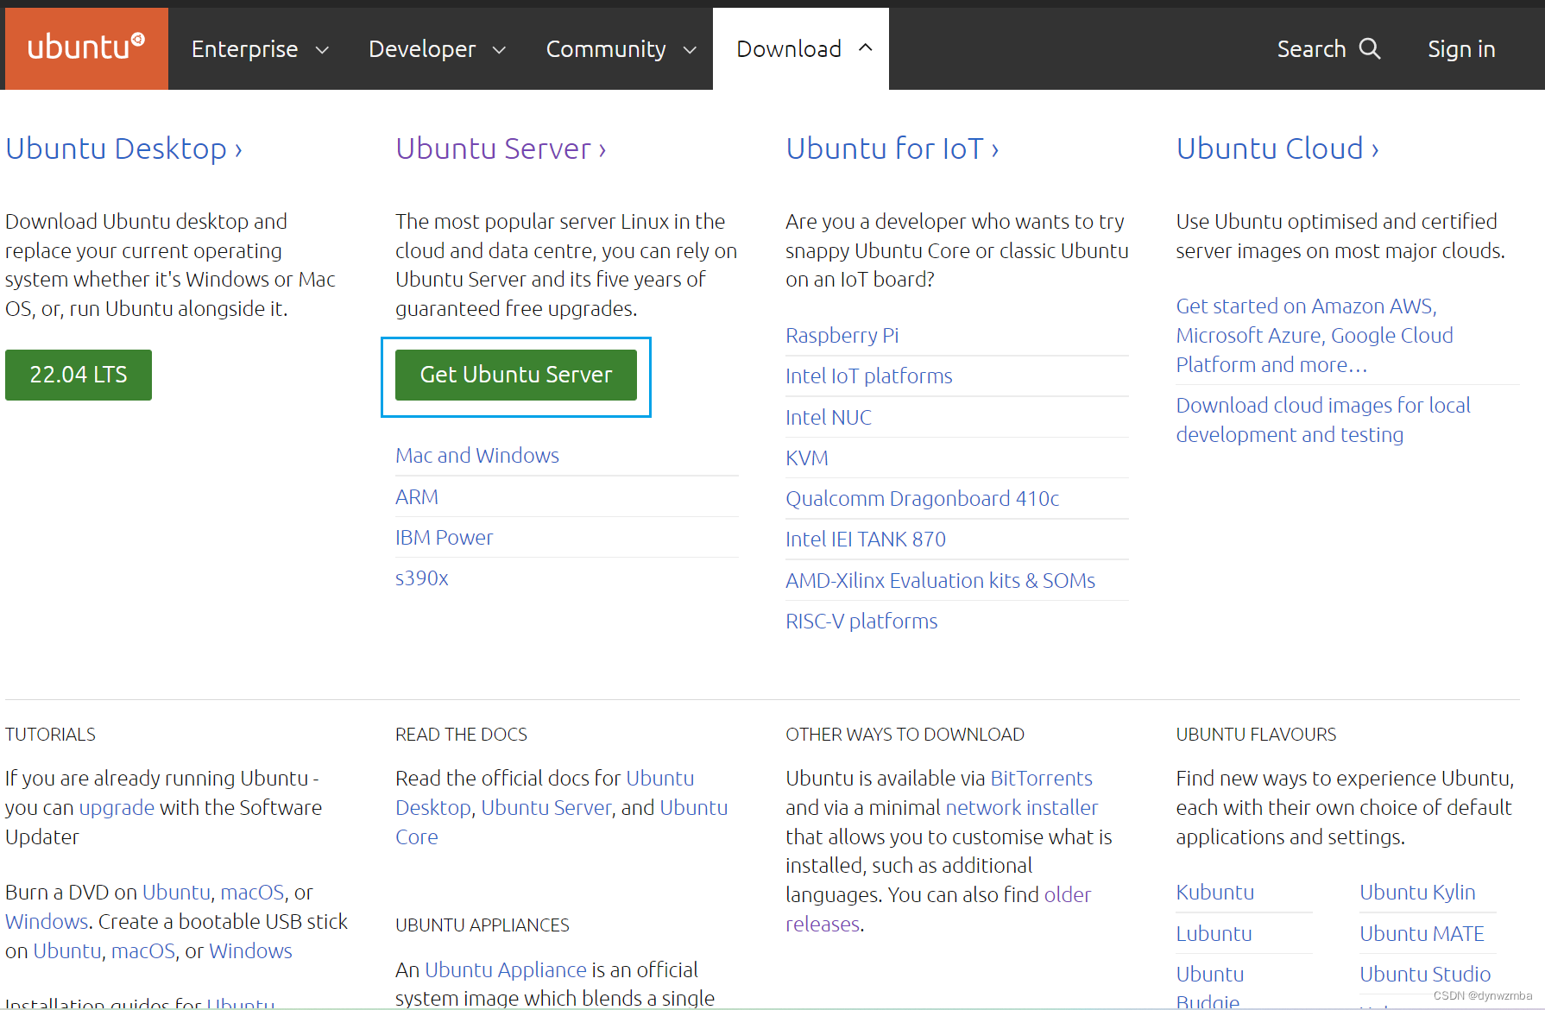Click the READ THE DOCS heading
The height and width of the screenshot is (1010, 1545).
461,735
